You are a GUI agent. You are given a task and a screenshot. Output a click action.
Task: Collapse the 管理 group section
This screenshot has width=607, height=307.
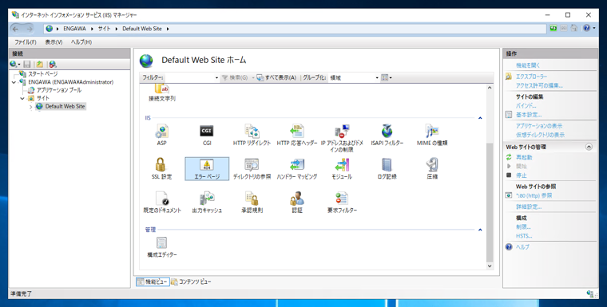click(480, 230)
